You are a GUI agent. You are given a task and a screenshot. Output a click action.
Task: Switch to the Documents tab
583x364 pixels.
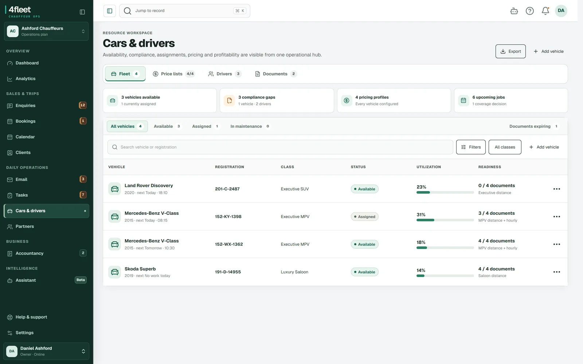click(x=276, y=74)
